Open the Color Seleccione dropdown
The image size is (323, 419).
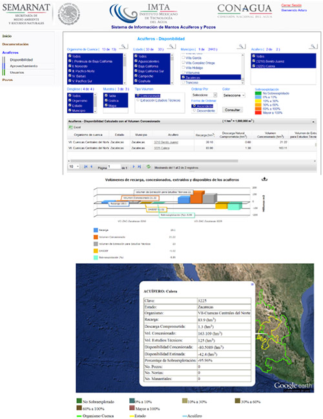(234, 95)
